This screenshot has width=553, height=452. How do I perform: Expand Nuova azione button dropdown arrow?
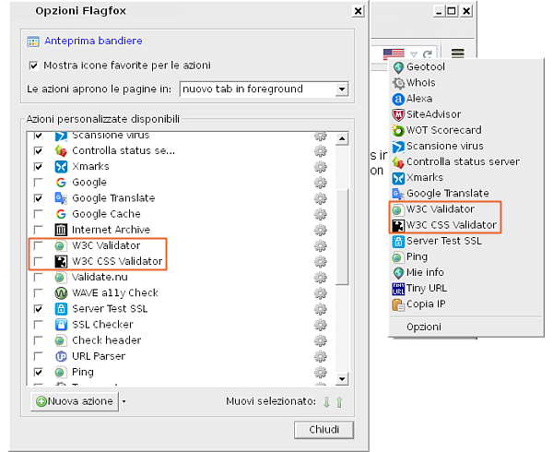coord(124,401)
